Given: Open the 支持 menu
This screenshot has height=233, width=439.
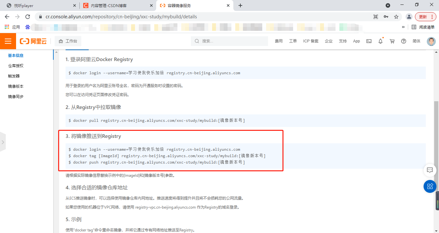Looking at the screenshot, I should tap(343, 41).
